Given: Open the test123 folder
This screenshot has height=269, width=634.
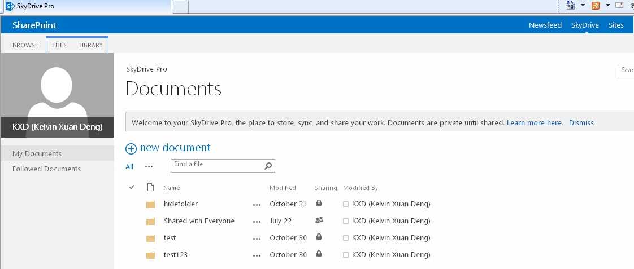Looking at the screenshot, I should point(176,255).
